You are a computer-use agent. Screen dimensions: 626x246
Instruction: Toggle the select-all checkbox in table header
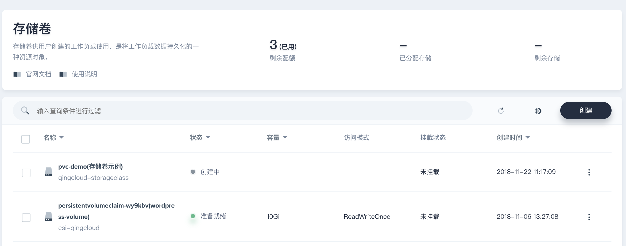[x=26, y=139]
